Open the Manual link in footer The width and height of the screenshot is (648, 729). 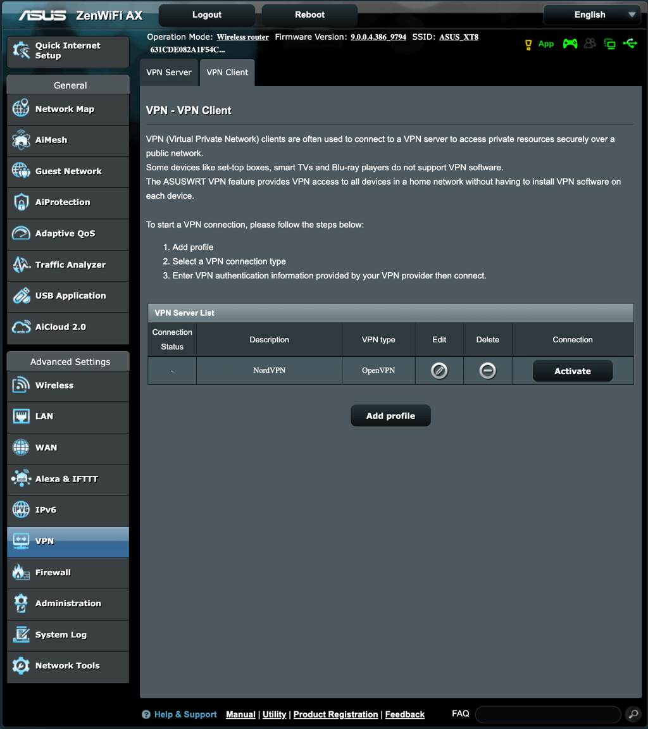(x=240, y=714)
